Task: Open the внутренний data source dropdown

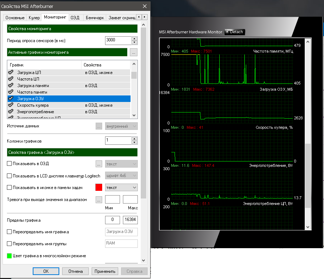Action: [x=121, y=126]
